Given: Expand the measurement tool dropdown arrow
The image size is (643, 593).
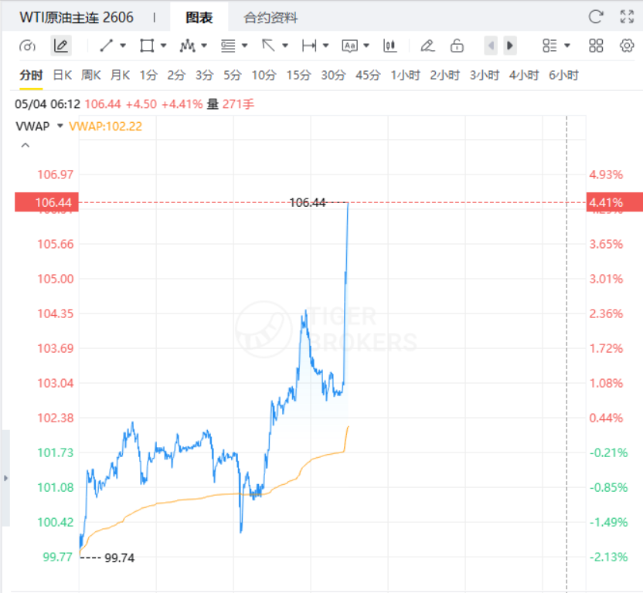Looking at the screenshot, I should coord(325,46).
